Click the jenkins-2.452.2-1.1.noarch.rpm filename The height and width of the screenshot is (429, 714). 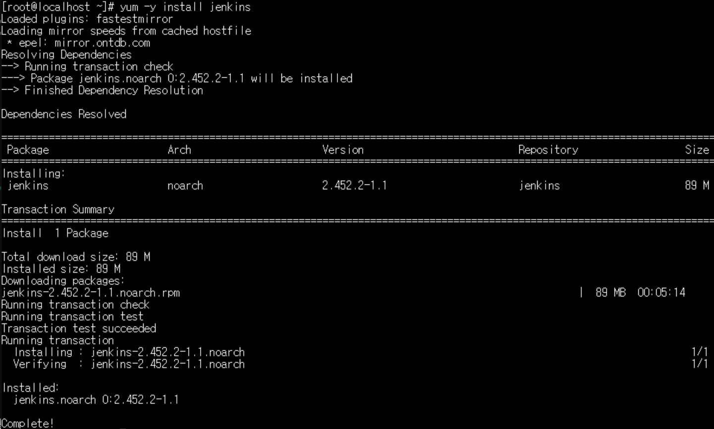point(91,293)
